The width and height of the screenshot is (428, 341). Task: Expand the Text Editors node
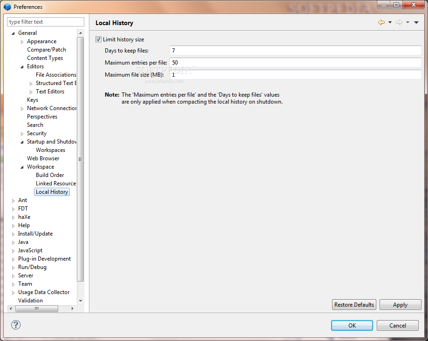(31, 92)
